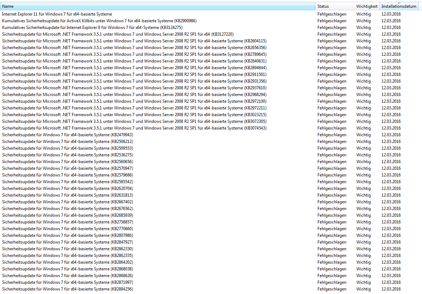422x294 pixels.
Task: Select the Windows 7 security update KB2536275
Action: coord(67,155)
